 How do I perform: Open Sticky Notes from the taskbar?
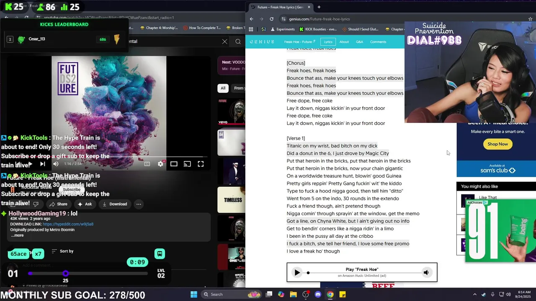pyautogui.click(x=343, y=294)
